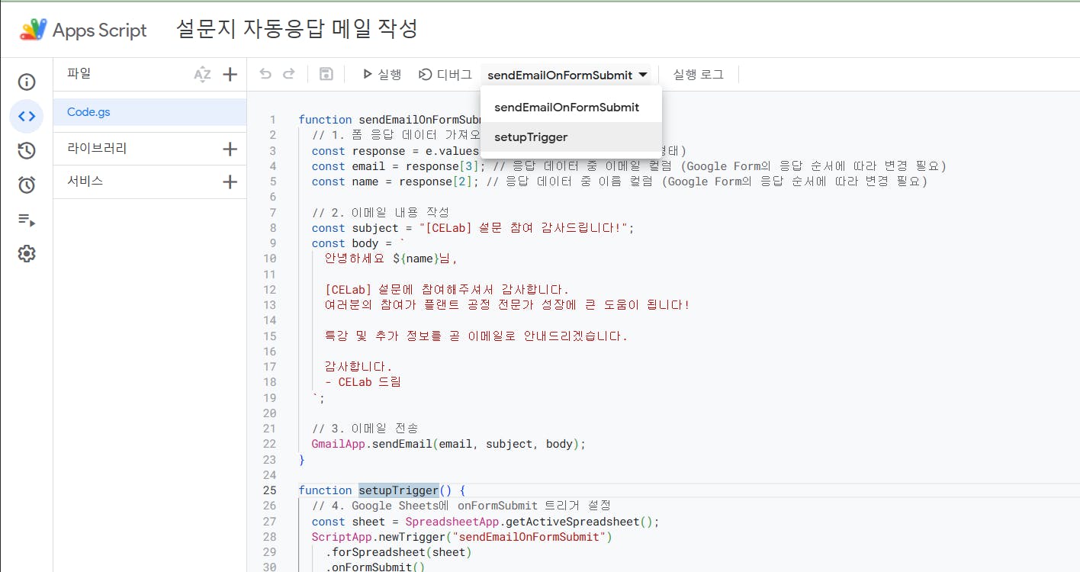The width and height of the screenshot is (1080, 572).
Task: Add a library with plus icon
Action: [x=230, y=149]
